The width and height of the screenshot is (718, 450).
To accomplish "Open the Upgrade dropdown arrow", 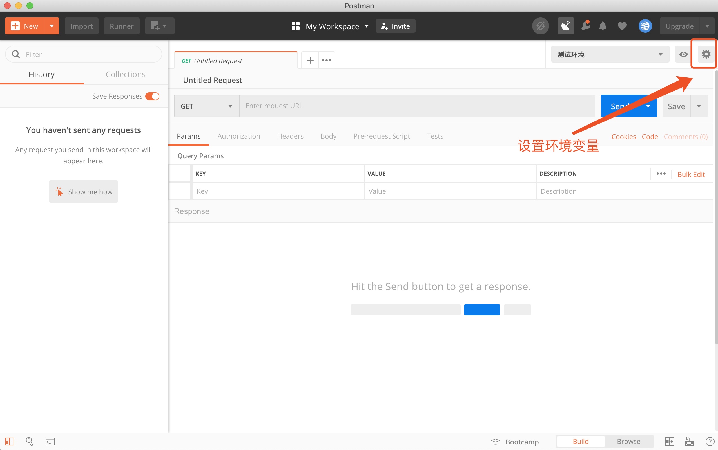I will coord(707,26).
